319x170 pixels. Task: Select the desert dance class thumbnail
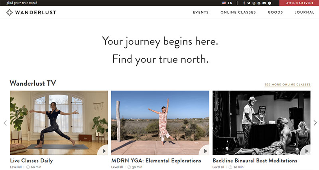(160, 123)
